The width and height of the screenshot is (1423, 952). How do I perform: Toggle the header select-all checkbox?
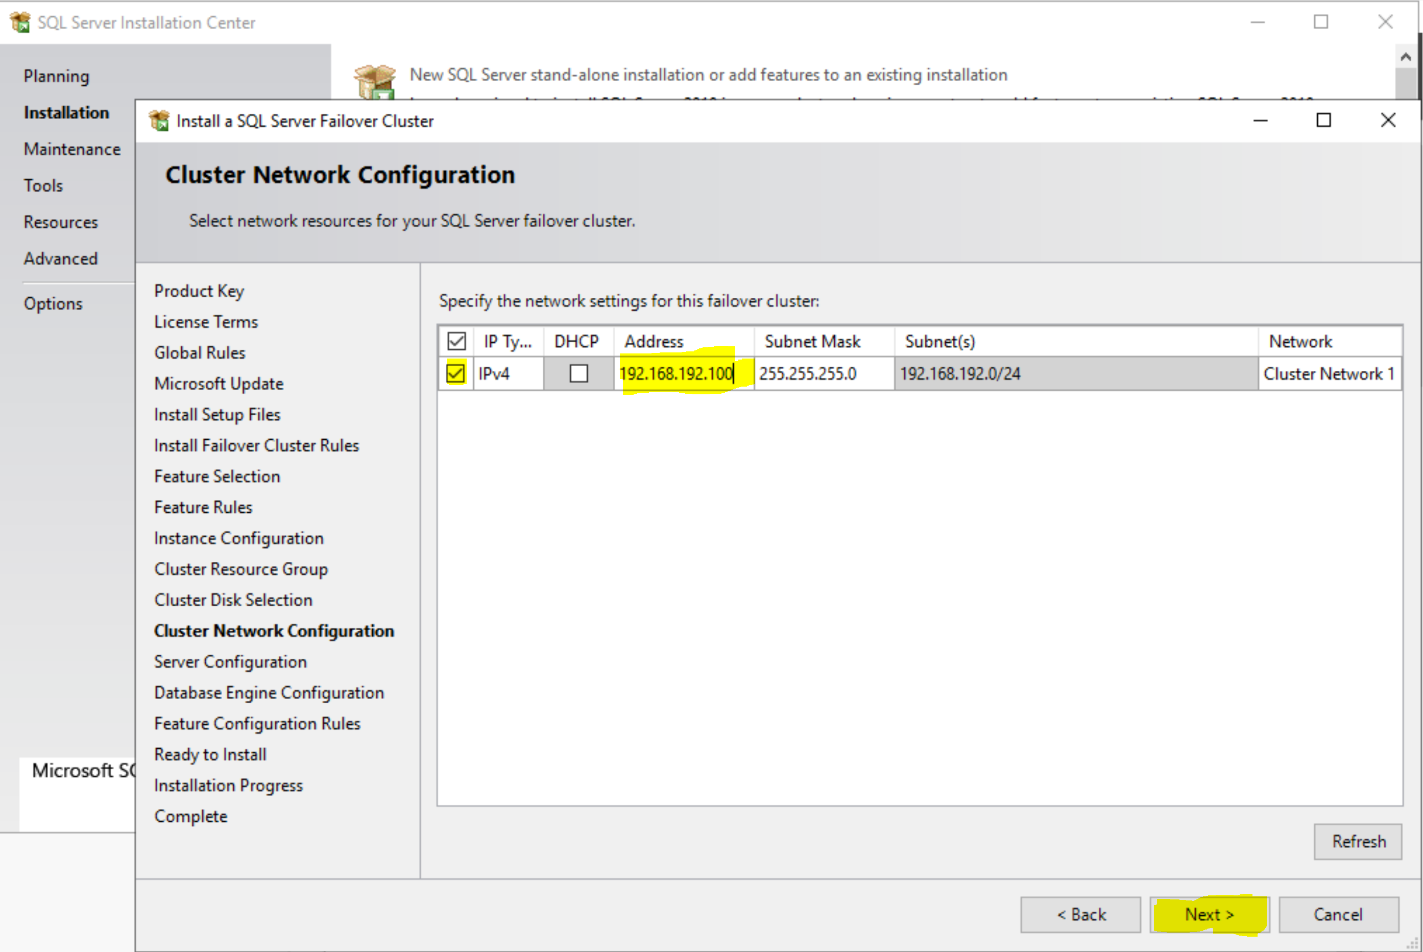456,341
